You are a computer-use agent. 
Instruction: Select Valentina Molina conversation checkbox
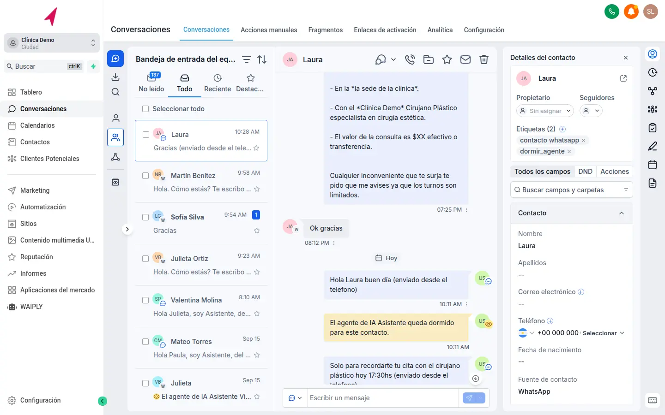pos(145,300)
